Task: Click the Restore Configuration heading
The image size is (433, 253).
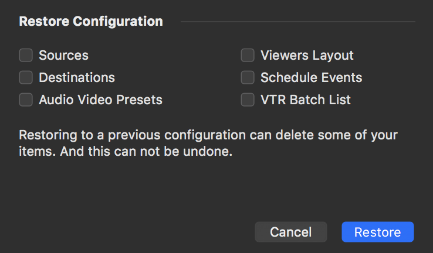Action: pos(91,22)
